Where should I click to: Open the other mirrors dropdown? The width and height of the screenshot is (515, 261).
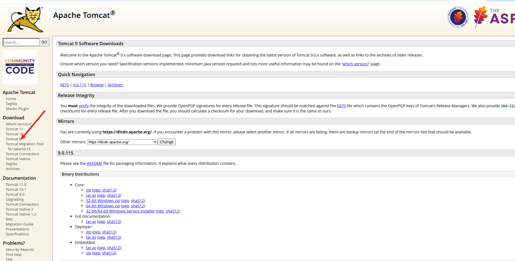pyautogui.click(x=122, y=142)
